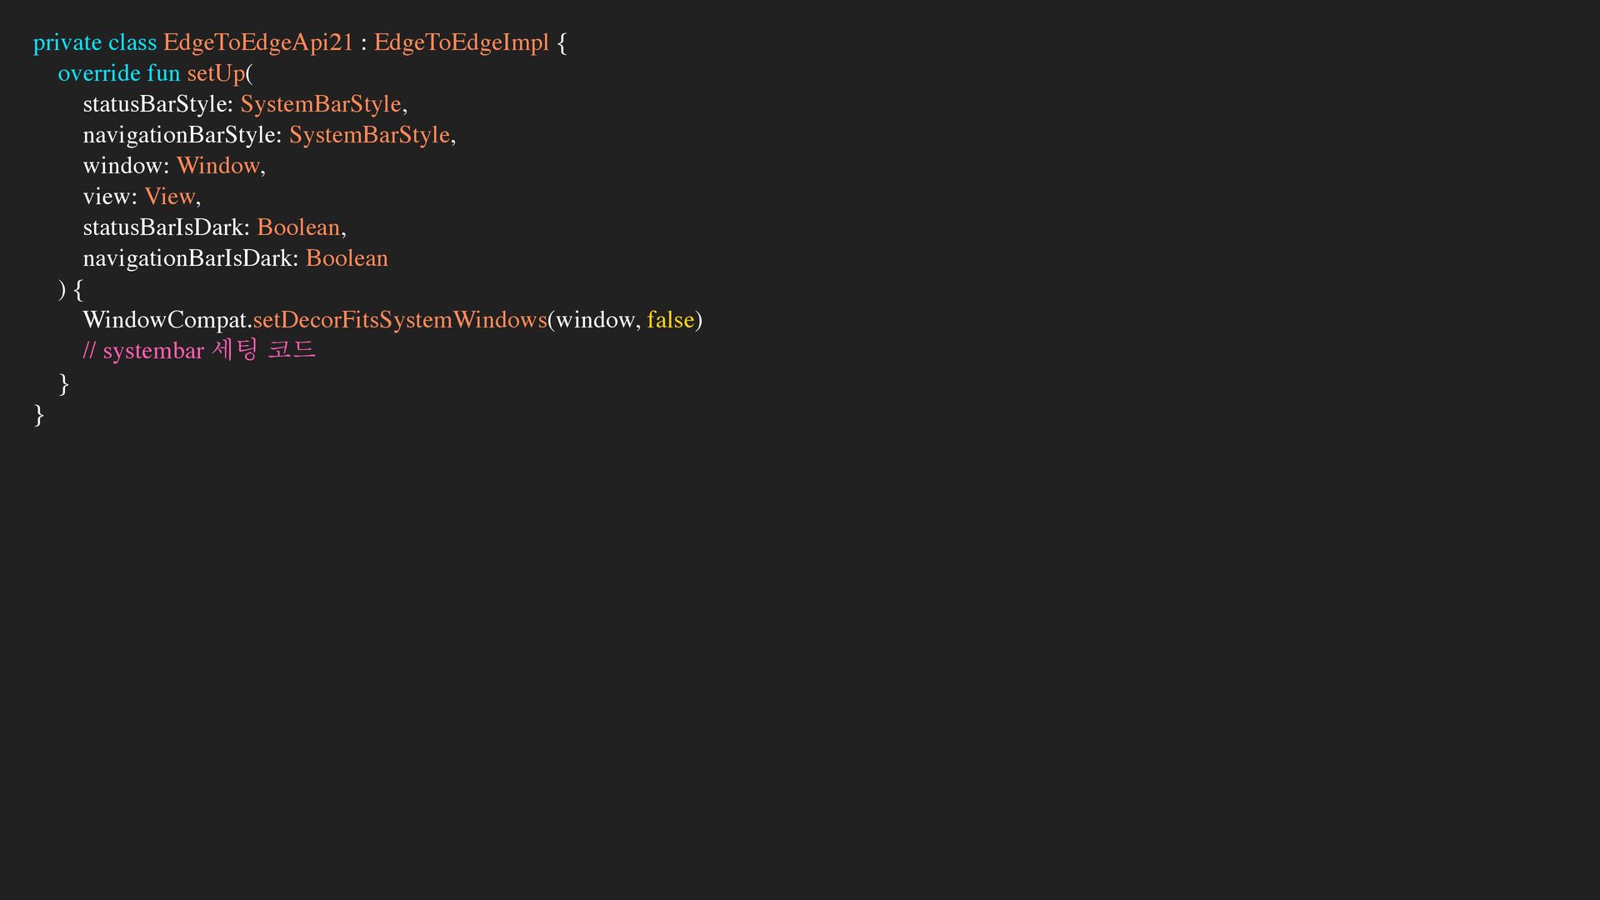Image resolution: width=1600 pixels, height=900 pixels.
Task: Click the setUp function name
Action: pyautogui.click(x=217, y=73)
